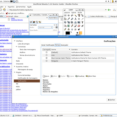
Task: Open the Extras menu in GIMP
Action: point(74,13)
